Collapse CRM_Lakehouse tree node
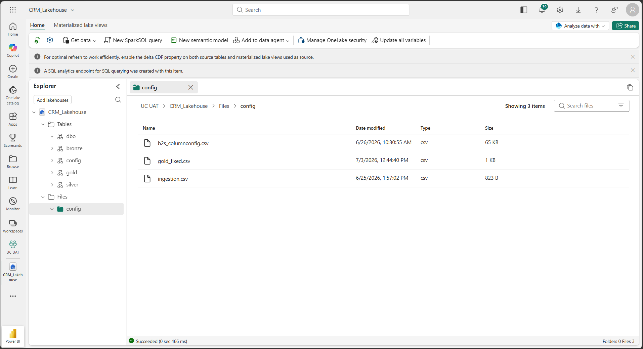Image resolution: width=643 pixels, height=349 pixels. pyautogui.click(x=34, y=112)
